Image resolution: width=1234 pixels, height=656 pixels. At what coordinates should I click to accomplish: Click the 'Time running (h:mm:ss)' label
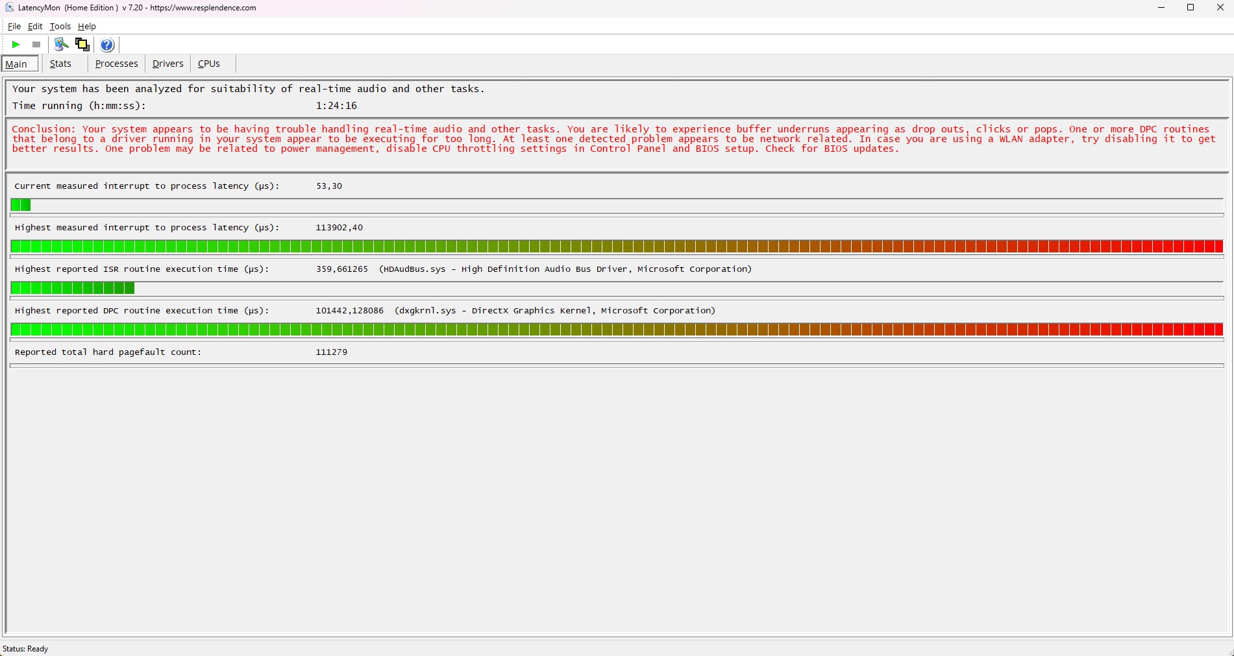tap(79, 106)
